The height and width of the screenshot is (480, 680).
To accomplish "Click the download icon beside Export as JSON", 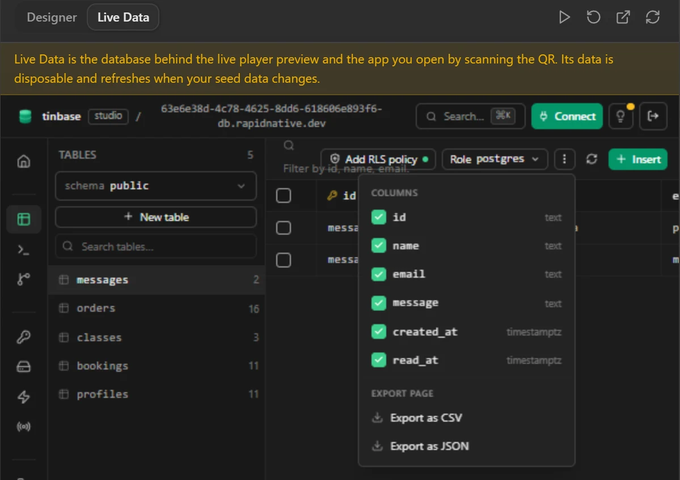I will [377, 446].
